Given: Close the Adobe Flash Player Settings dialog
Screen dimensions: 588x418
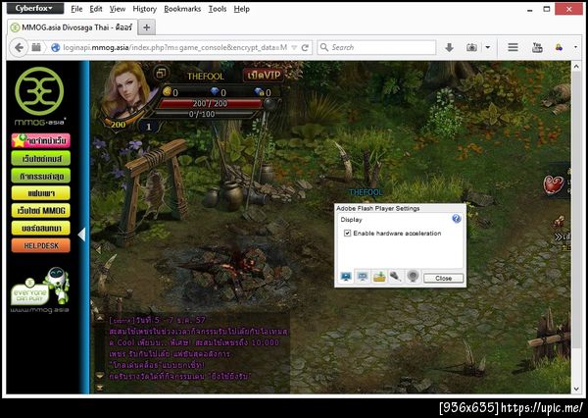Looking at the screenshot, I should click(443, 278).
